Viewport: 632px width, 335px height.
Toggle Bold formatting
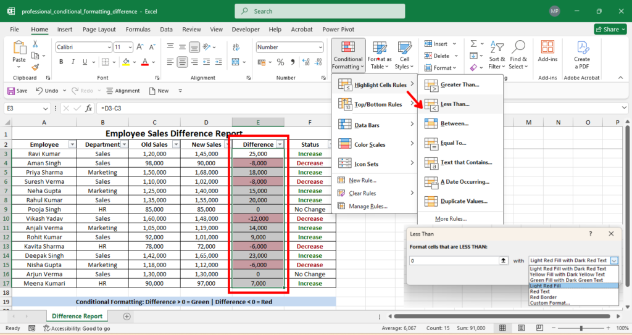click(x=61, y=62)
